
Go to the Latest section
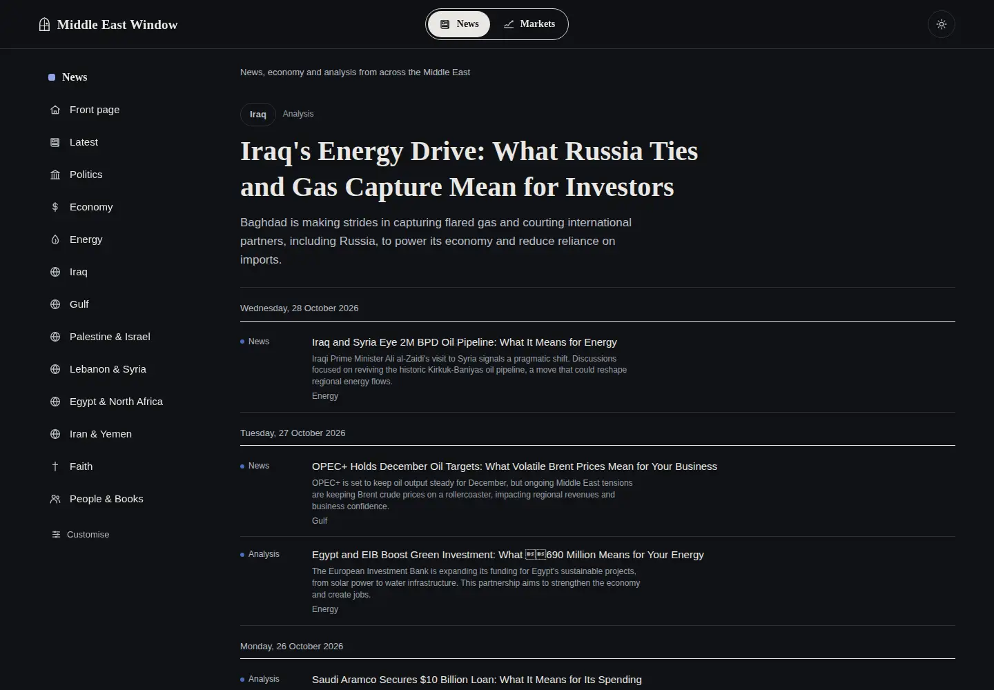pos(84,142)
